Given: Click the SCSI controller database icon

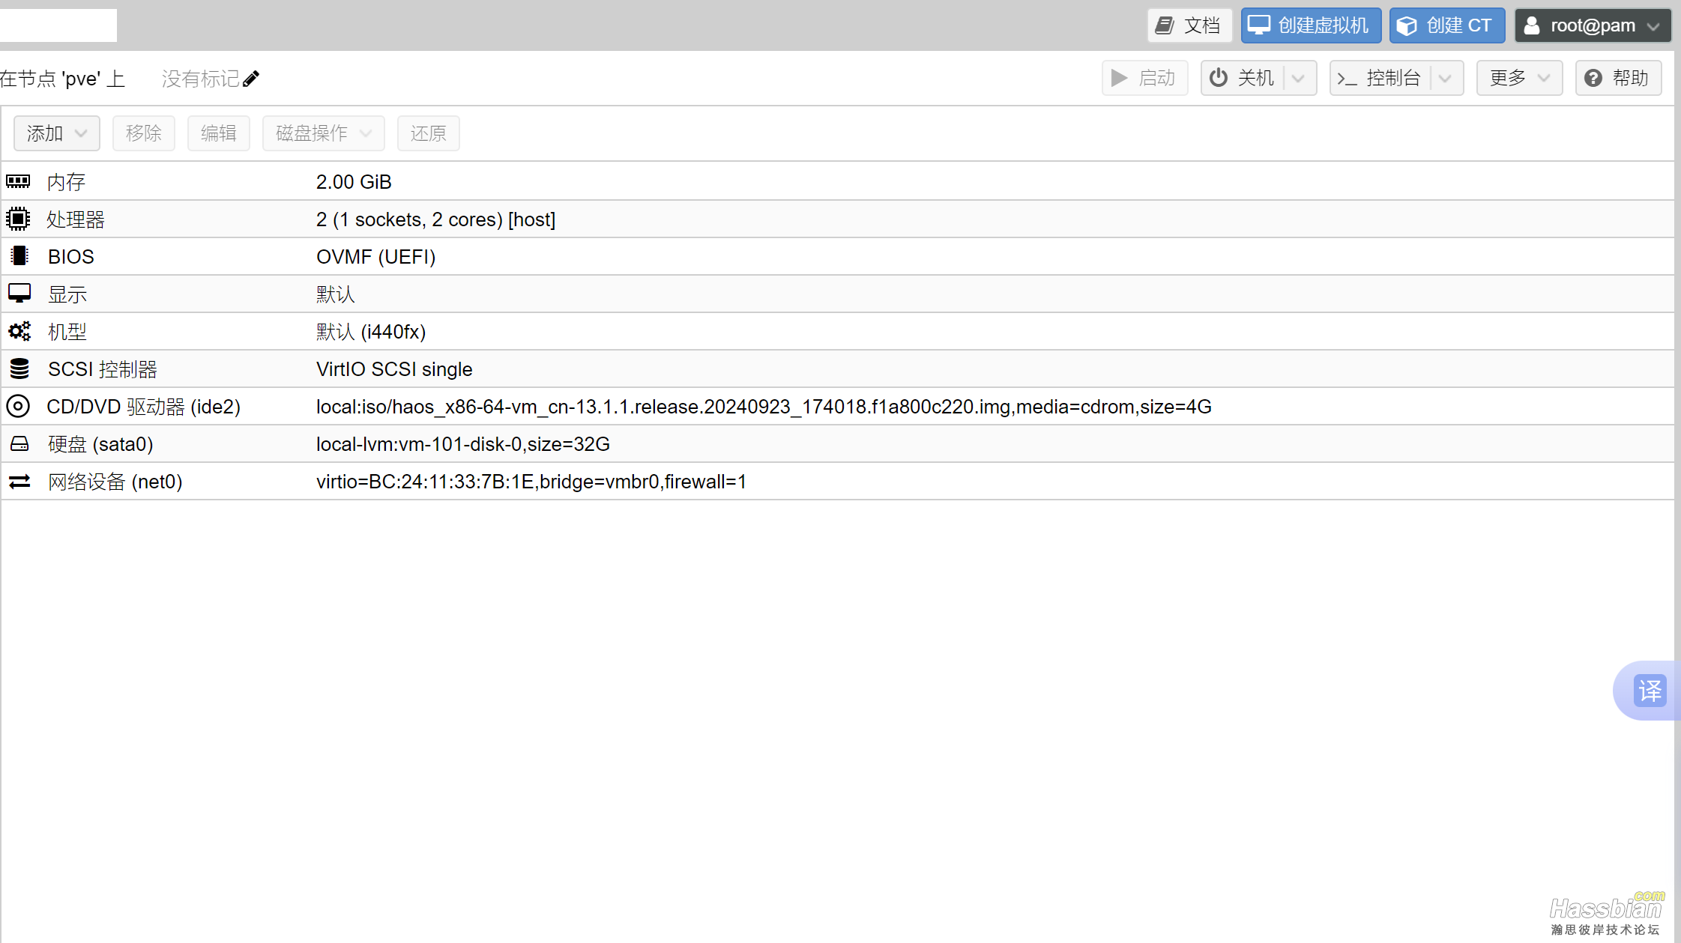Looking at the screenshot, I should click(x=19, y=369).
